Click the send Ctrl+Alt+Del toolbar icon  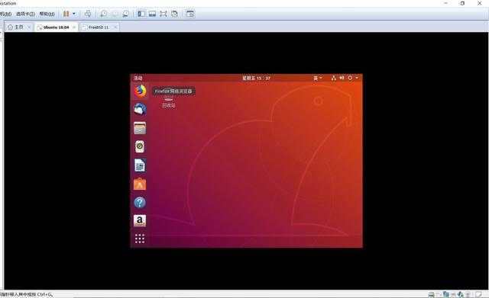[x=88, y=14]
